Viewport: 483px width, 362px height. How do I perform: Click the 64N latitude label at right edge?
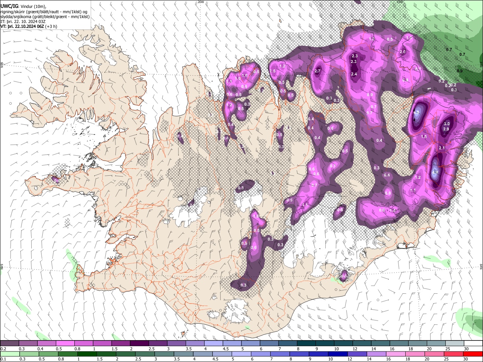pyautogui.click(x=481, y=266)
